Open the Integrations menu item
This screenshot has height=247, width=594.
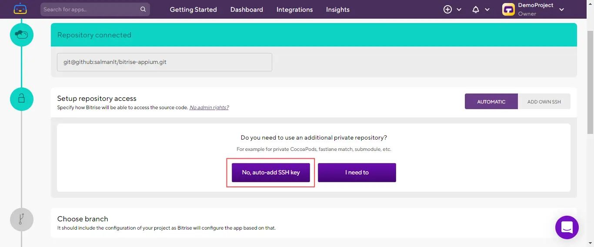point(294,10)
